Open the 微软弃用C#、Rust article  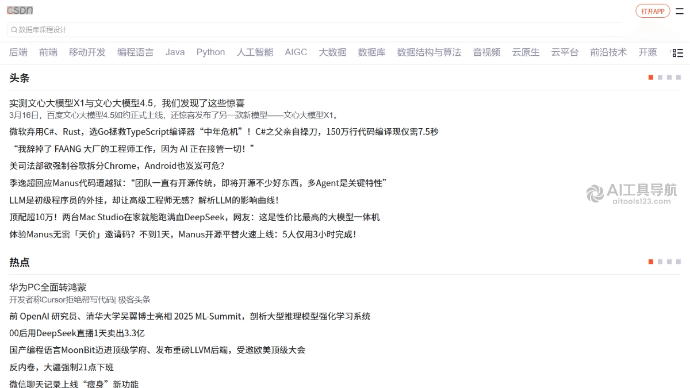coord(224,132)
